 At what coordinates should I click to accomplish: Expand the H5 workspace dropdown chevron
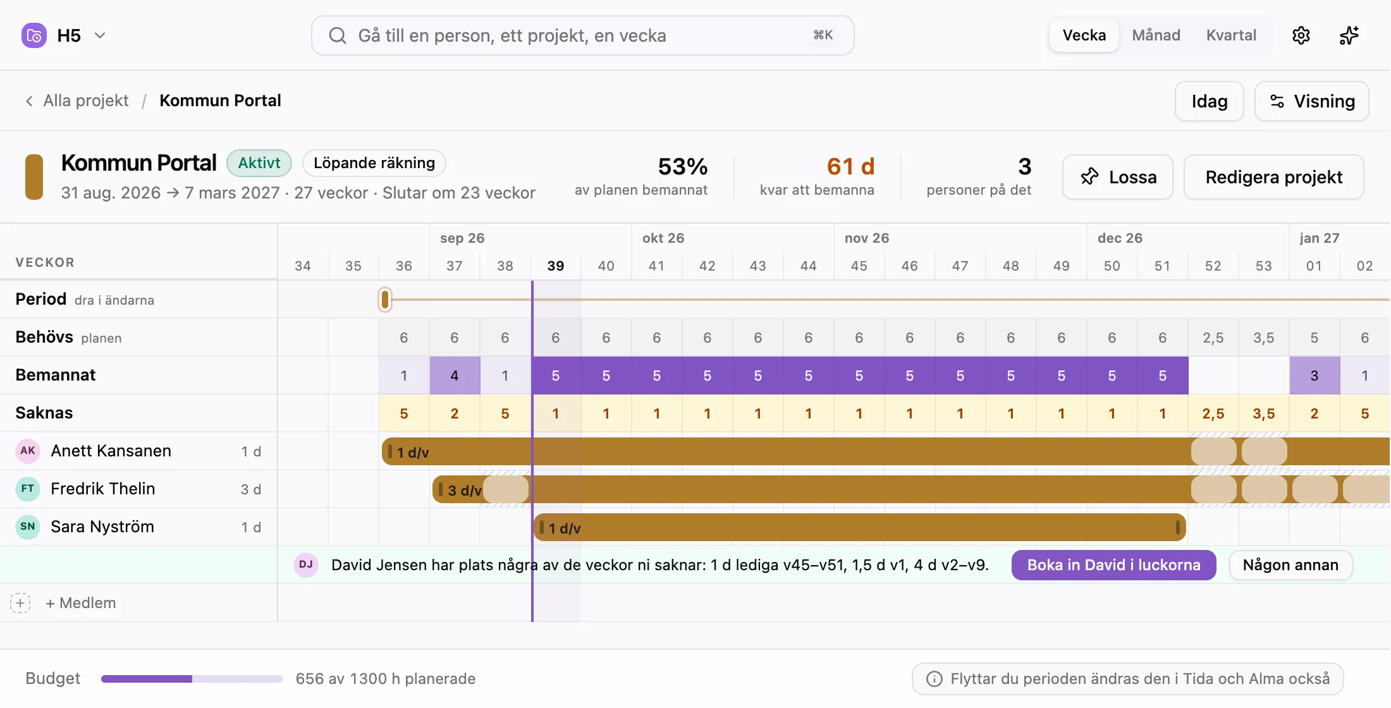click(100, 35)
